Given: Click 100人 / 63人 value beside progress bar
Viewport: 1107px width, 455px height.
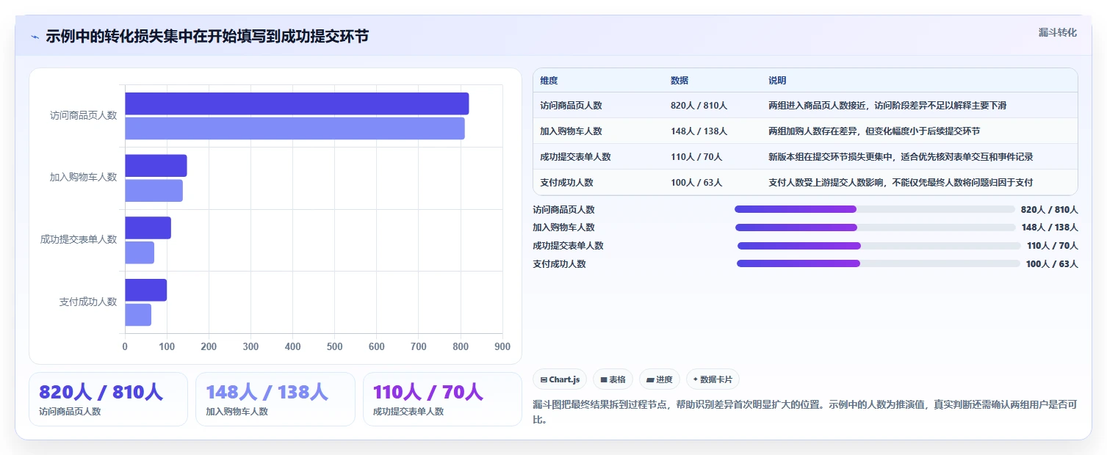Looking at the screenshot, I should pos(1052,264).
